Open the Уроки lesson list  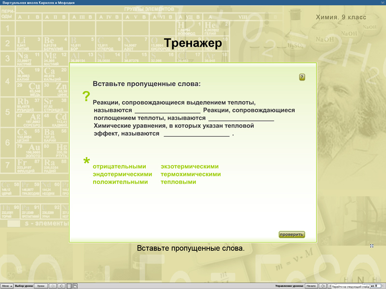tap(41, 285)
